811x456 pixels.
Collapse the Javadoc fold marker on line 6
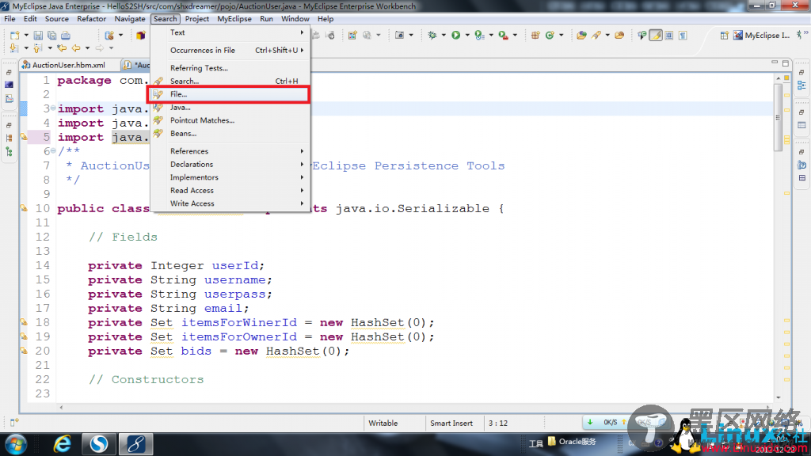click(53, 151)
